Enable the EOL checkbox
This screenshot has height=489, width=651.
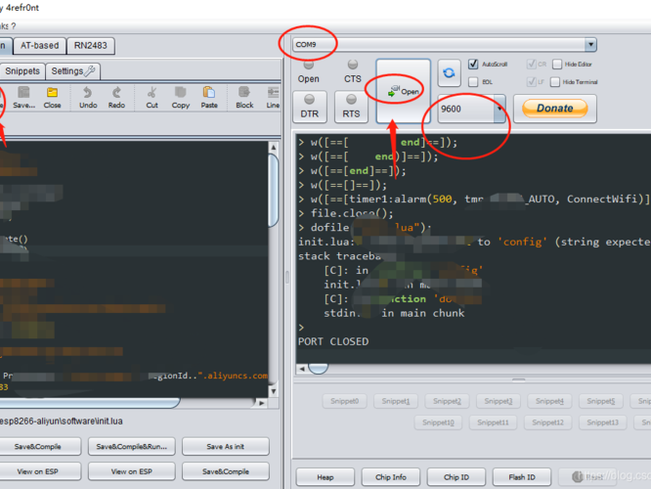473,82
